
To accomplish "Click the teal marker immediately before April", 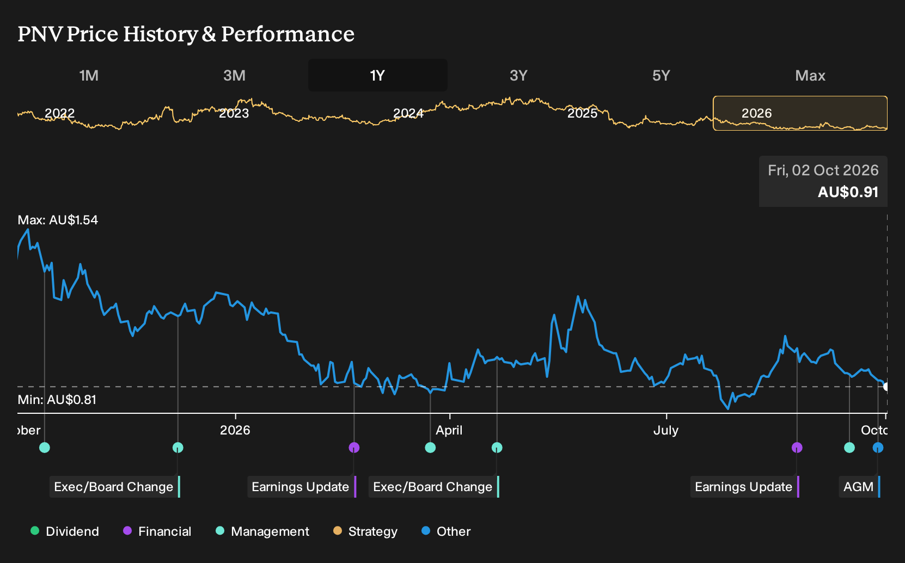I will 430,448.
